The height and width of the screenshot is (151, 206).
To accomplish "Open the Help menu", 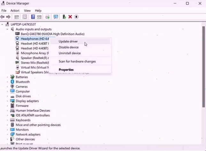I will (x=38, y=11).
